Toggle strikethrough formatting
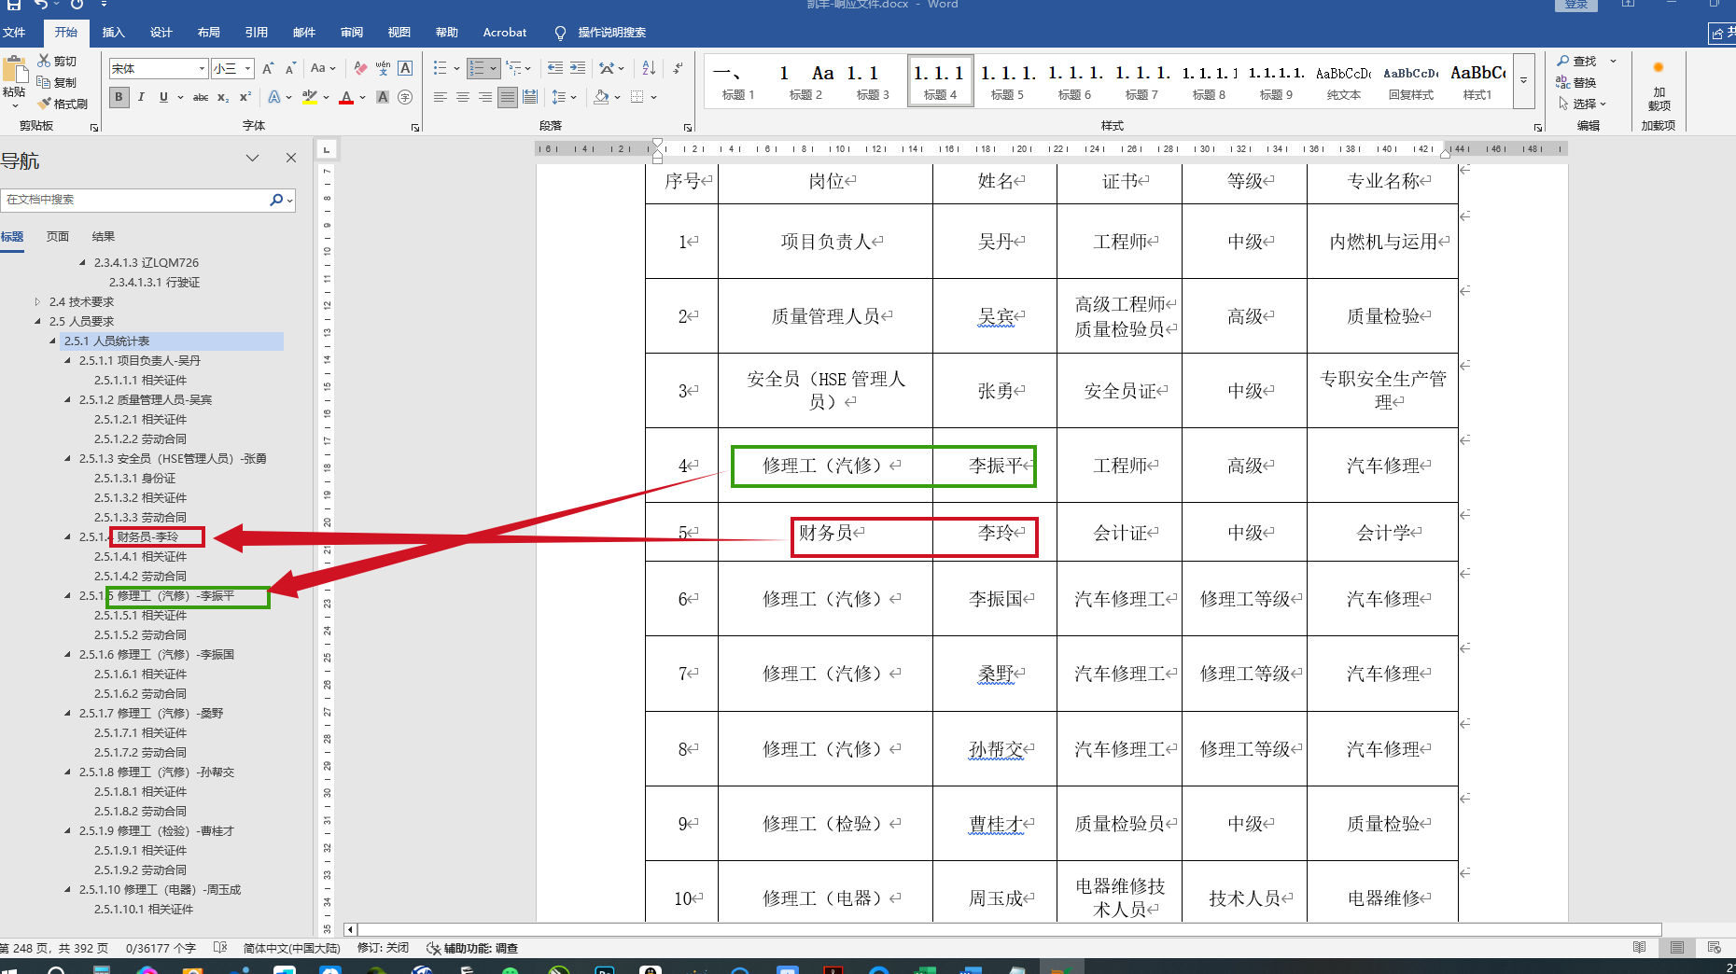 click(201, 97)
